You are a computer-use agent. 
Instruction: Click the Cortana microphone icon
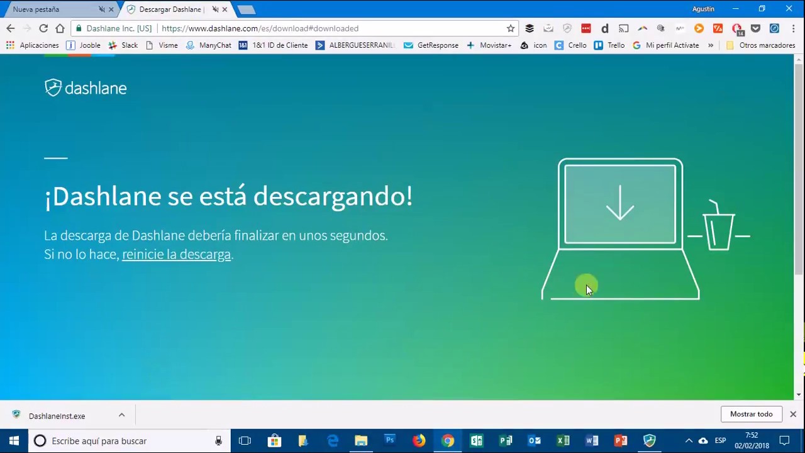pyautogui.click(x=218, y=441)
